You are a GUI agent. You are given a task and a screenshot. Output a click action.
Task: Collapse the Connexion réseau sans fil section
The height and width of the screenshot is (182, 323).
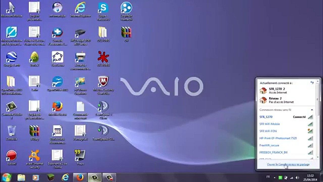312,110
